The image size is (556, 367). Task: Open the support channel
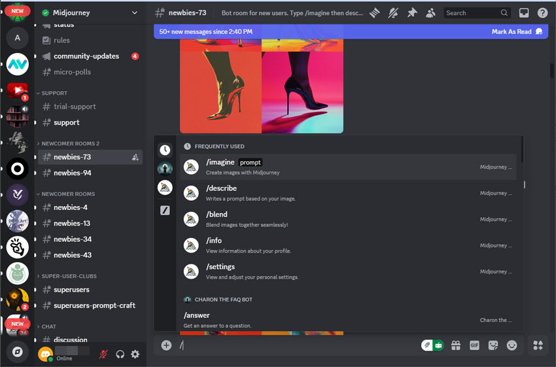coord(90,122)
